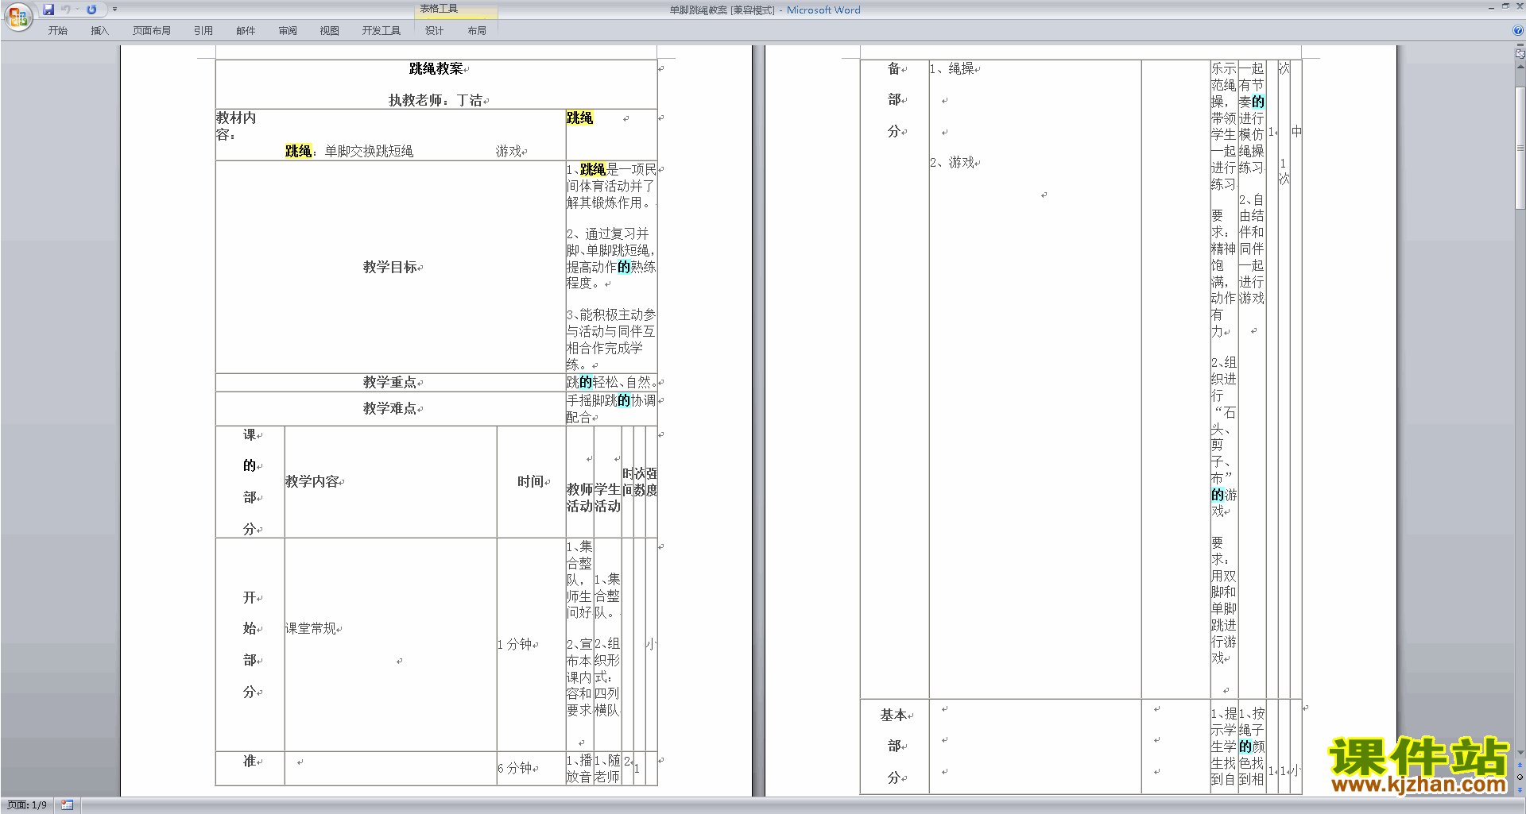The height and width of the screenshot is (814, 1526).
Task: Click the macro recording status bar icon
Action: pos(68,805)
